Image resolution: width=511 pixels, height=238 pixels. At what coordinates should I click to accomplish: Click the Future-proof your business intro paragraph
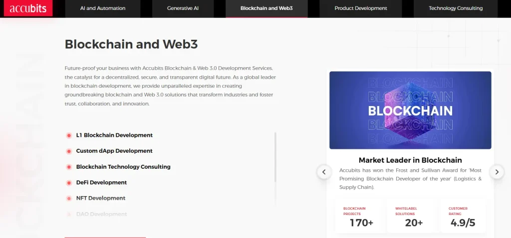[x=170, y=86]
